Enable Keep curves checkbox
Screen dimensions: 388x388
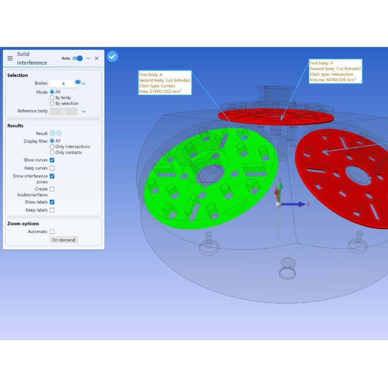tap(52, 168)
